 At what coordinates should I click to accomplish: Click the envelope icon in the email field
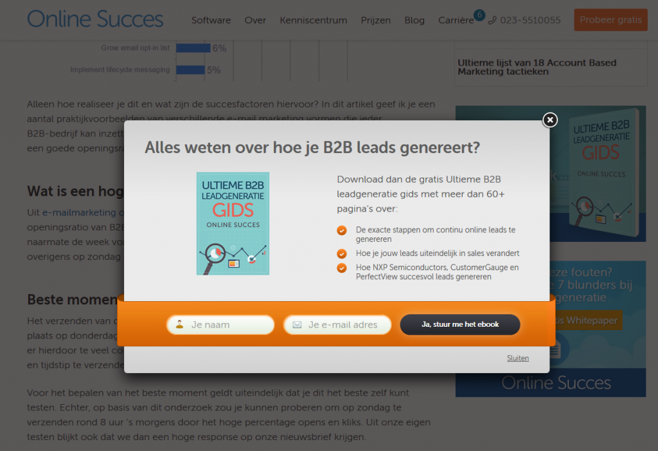pyautogui.click(x=297, y=325)
